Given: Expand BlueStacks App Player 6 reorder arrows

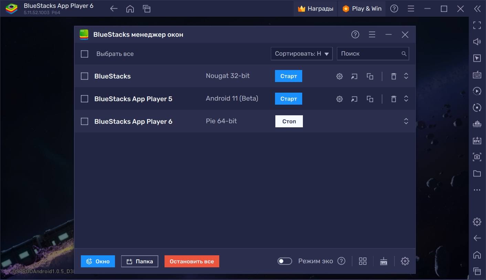Looking at the screenshot, I should point(406,121).
